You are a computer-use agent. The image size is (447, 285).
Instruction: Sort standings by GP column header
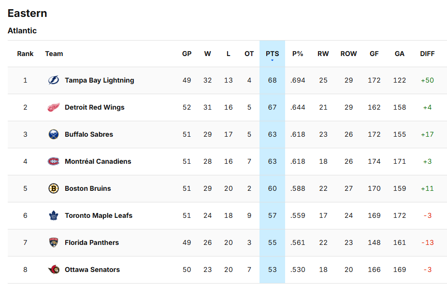pos(187,54)
